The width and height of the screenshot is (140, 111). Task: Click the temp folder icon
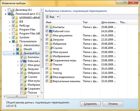(51, 69)
